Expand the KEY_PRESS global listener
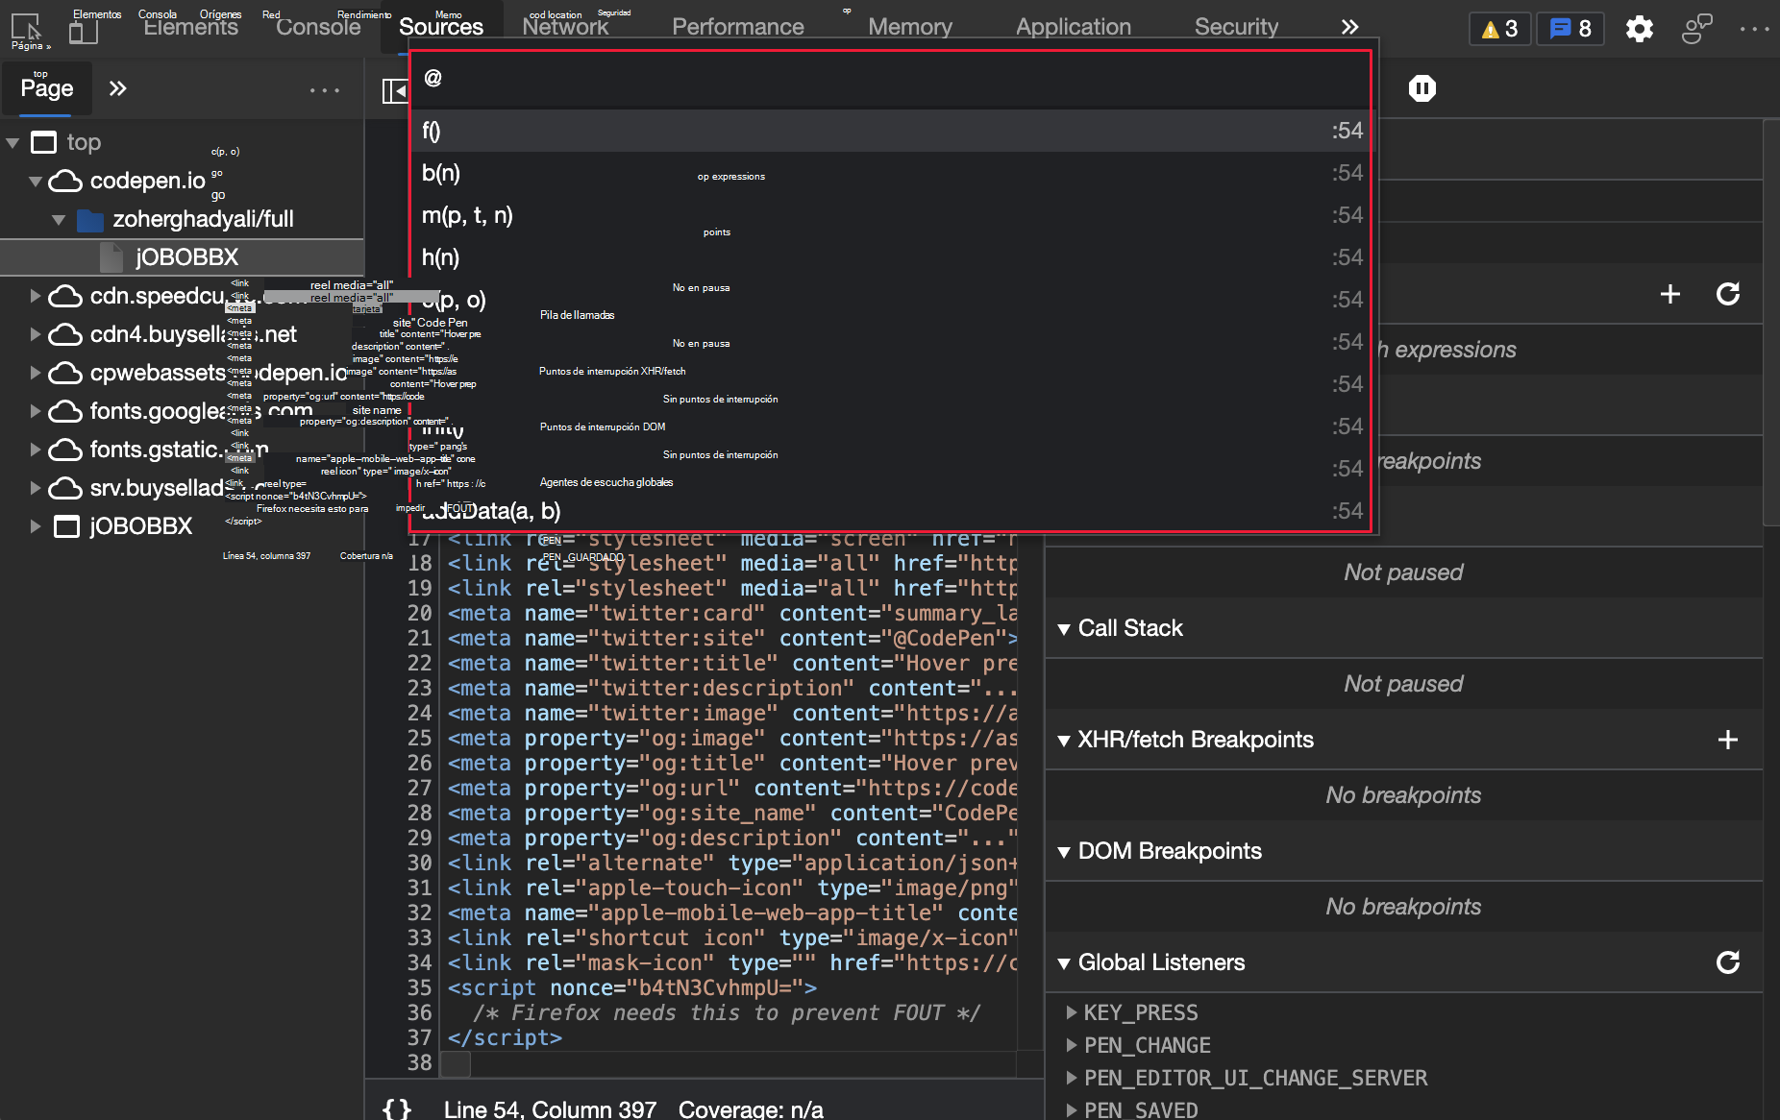The width and height of the screenshot is (1780, 1120). click(1071, 1012)
